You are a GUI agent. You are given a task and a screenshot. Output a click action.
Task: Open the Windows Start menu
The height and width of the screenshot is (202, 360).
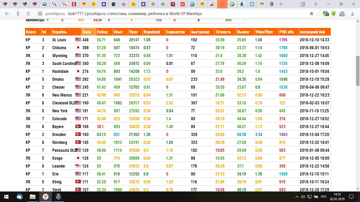[6, 196]
